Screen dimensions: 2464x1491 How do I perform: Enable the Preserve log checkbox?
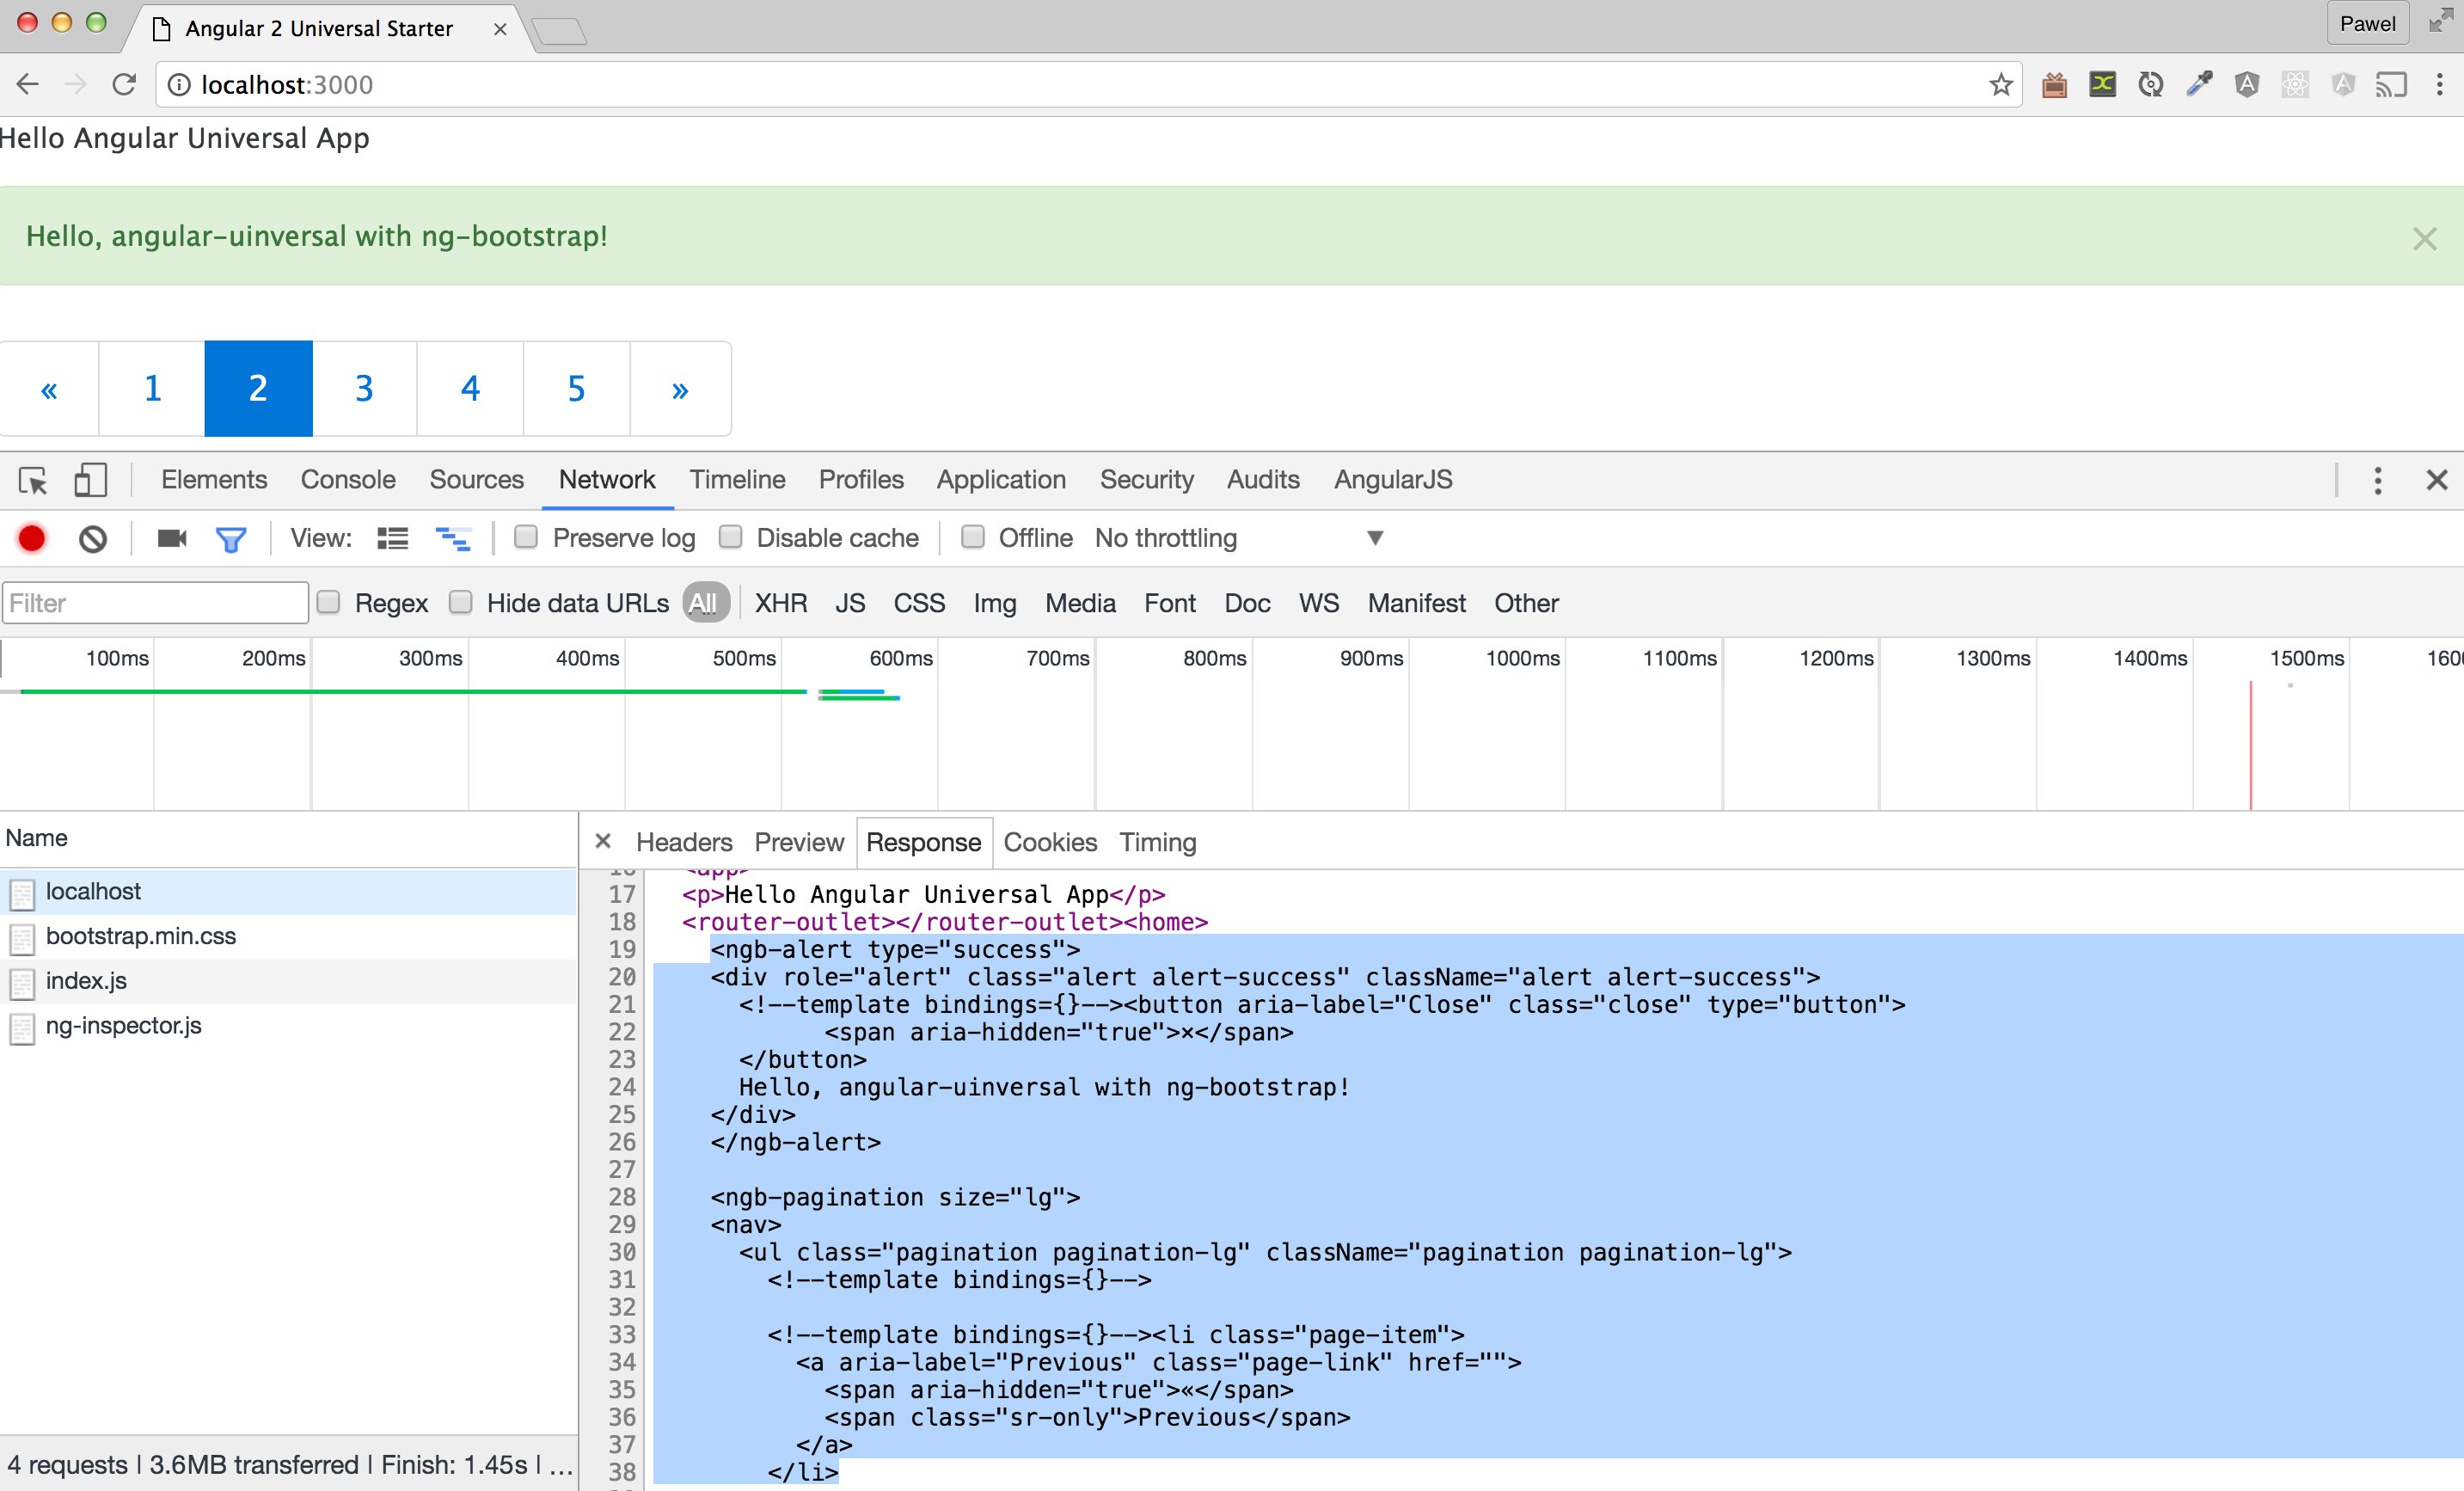[x=525, y=537]
